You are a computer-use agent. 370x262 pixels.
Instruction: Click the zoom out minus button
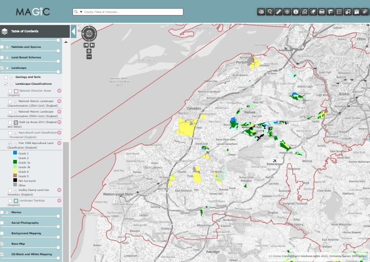[x=89, y=57]
